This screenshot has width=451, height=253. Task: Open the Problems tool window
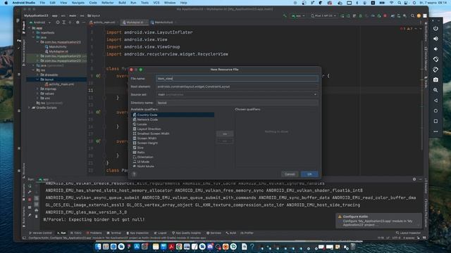[94, 233]
